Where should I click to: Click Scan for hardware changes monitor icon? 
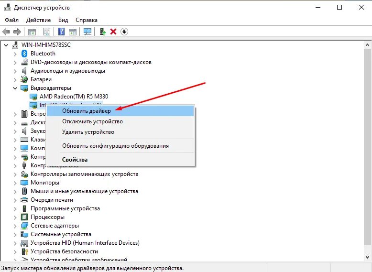pos(88,32)
